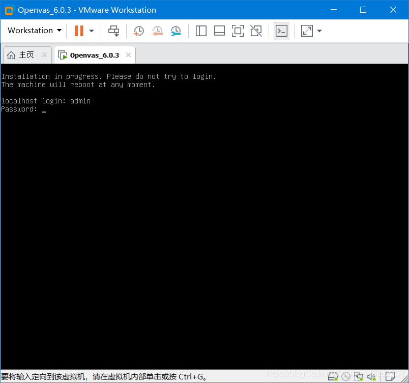409x383 pixels.
Task: Click the CD/DVD drive status icon
Action: [345, 376]
